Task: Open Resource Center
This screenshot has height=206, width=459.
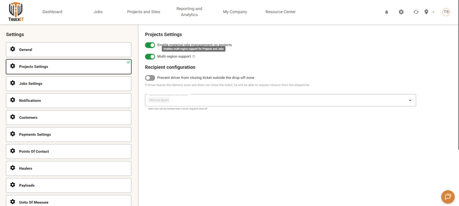Action: click(280, 12)
